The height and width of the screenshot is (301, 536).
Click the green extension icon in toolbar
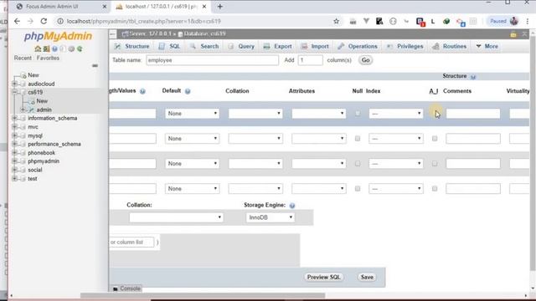pos(446,21)
